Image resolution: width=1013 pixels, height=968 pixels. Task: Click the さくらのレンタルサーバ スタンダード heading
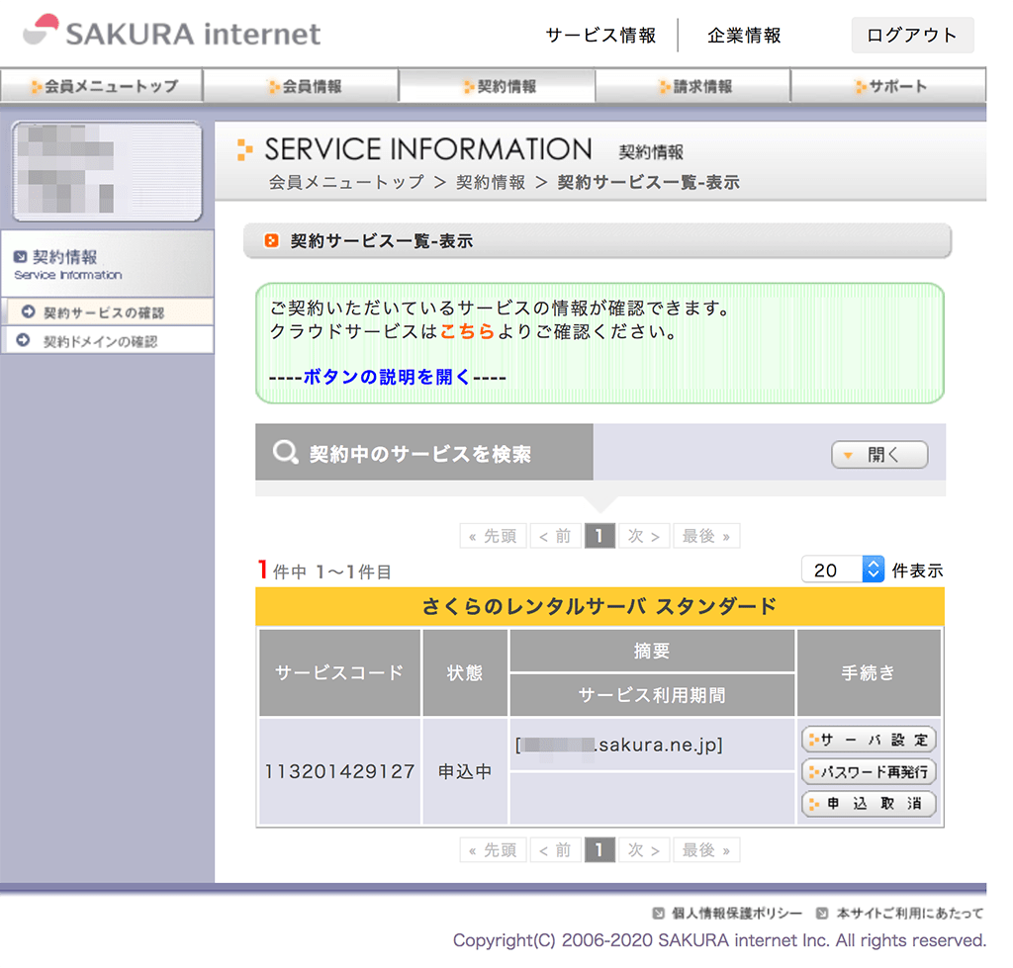click(x=599, y=606)
